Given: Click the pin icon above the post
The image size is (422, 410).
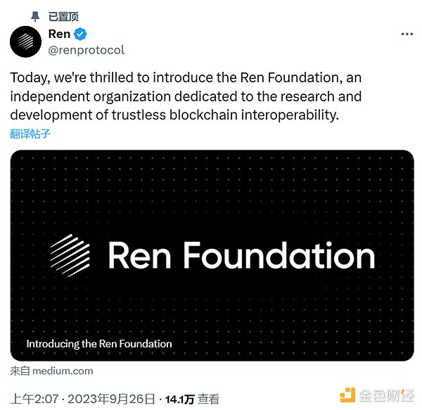Looking at the screenshot, I should pos(35,15).
